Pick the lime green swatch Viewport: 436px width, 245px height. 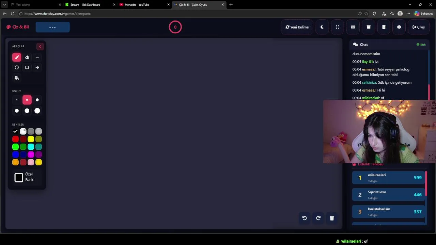(15, 147)
